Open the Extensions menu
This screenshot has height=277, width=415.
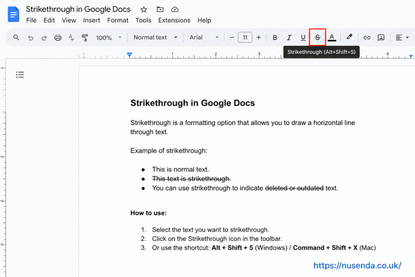pyautogui.click(x=174, y=20)
